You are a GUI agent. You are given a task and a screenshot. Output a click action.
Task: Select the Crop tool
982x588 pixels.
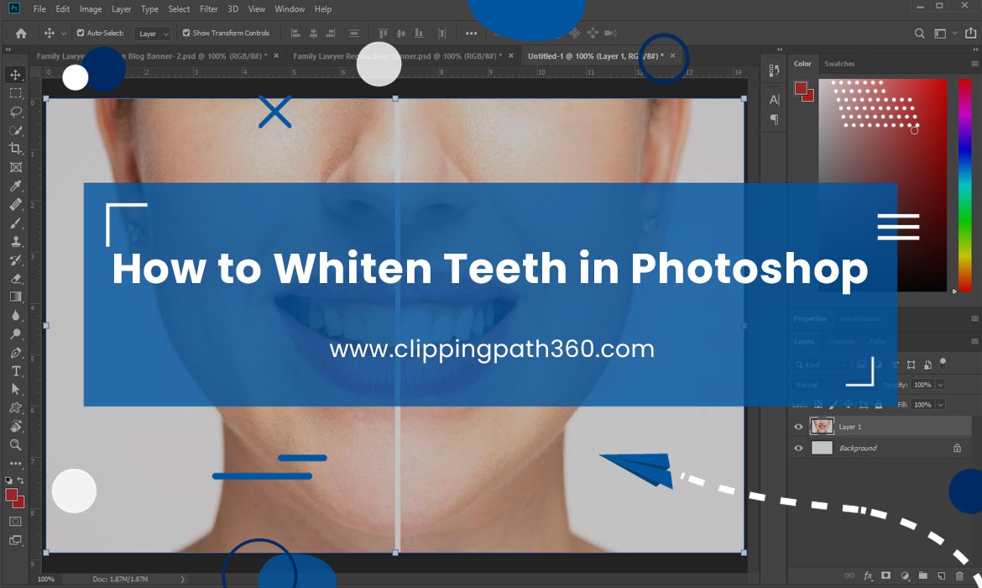click(16, 149)
